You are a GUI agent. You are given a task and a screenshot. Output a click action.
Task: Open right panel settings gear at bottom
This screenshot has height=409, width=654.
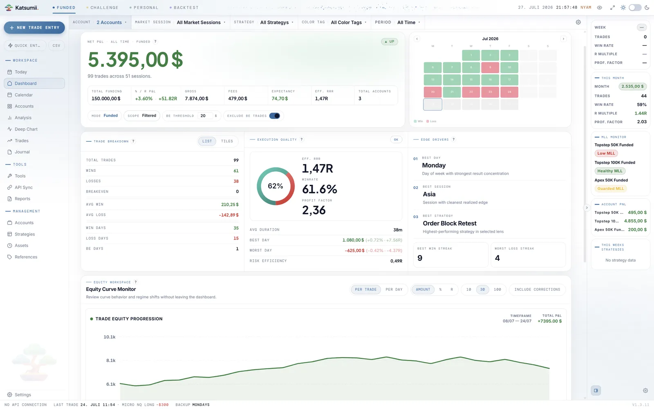point(645,391)
